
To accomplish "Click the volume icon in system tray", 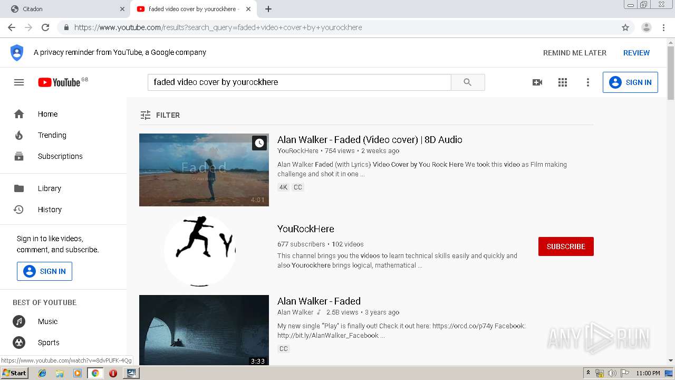I will pos(612,373).
